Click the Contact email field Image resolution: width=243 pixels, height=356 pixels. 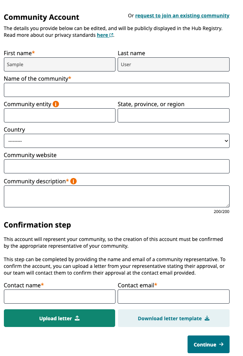pyautogui.click(x=173, y=297)
